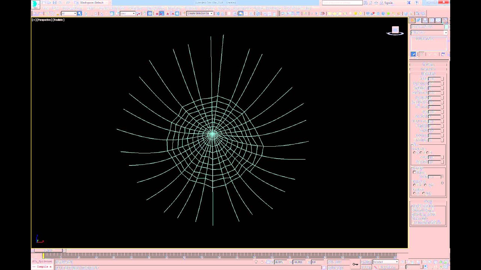Toggle the Angle Snap button
Viewport: 481px width, 270px height.
(162, 13)
